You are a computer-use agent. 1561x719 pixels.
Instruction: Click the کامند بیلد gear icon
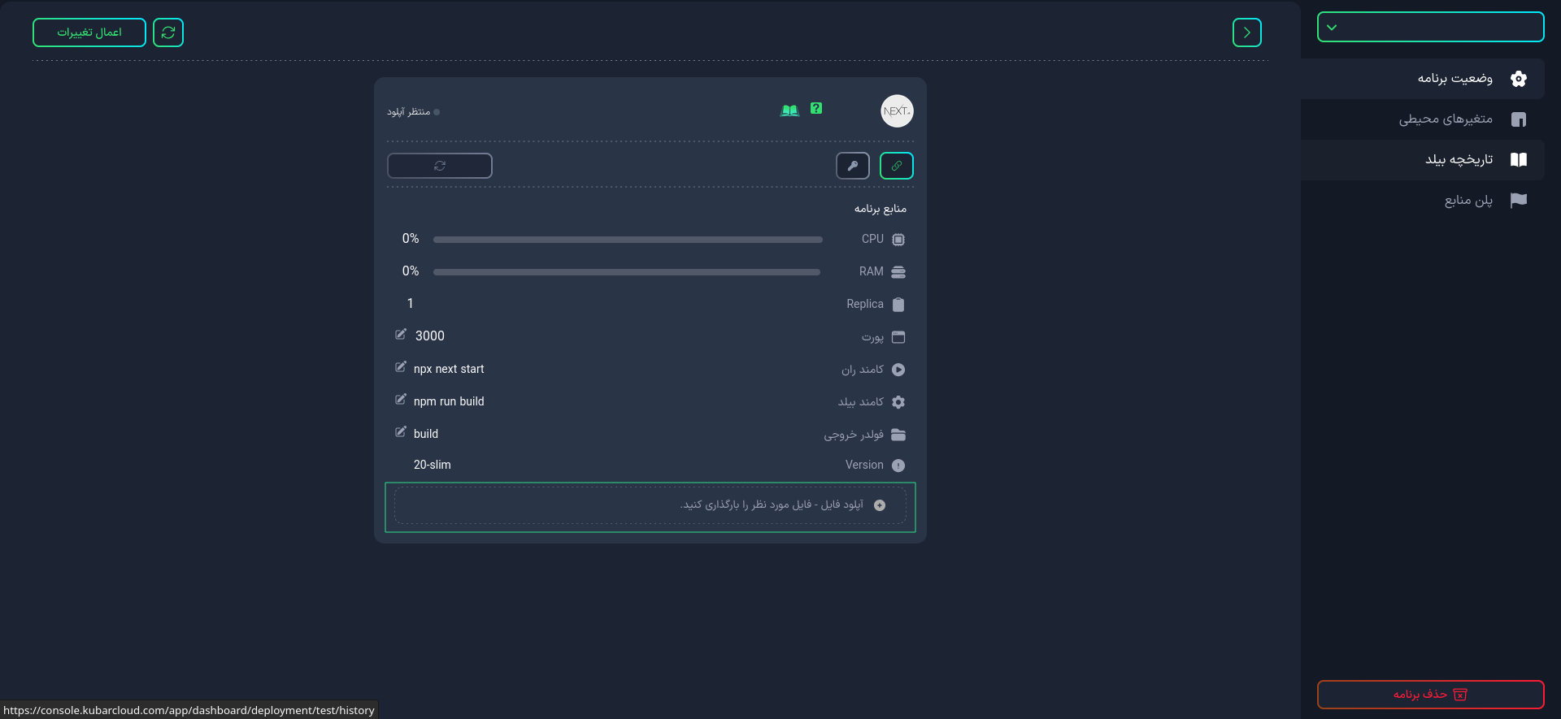[898, 402]
